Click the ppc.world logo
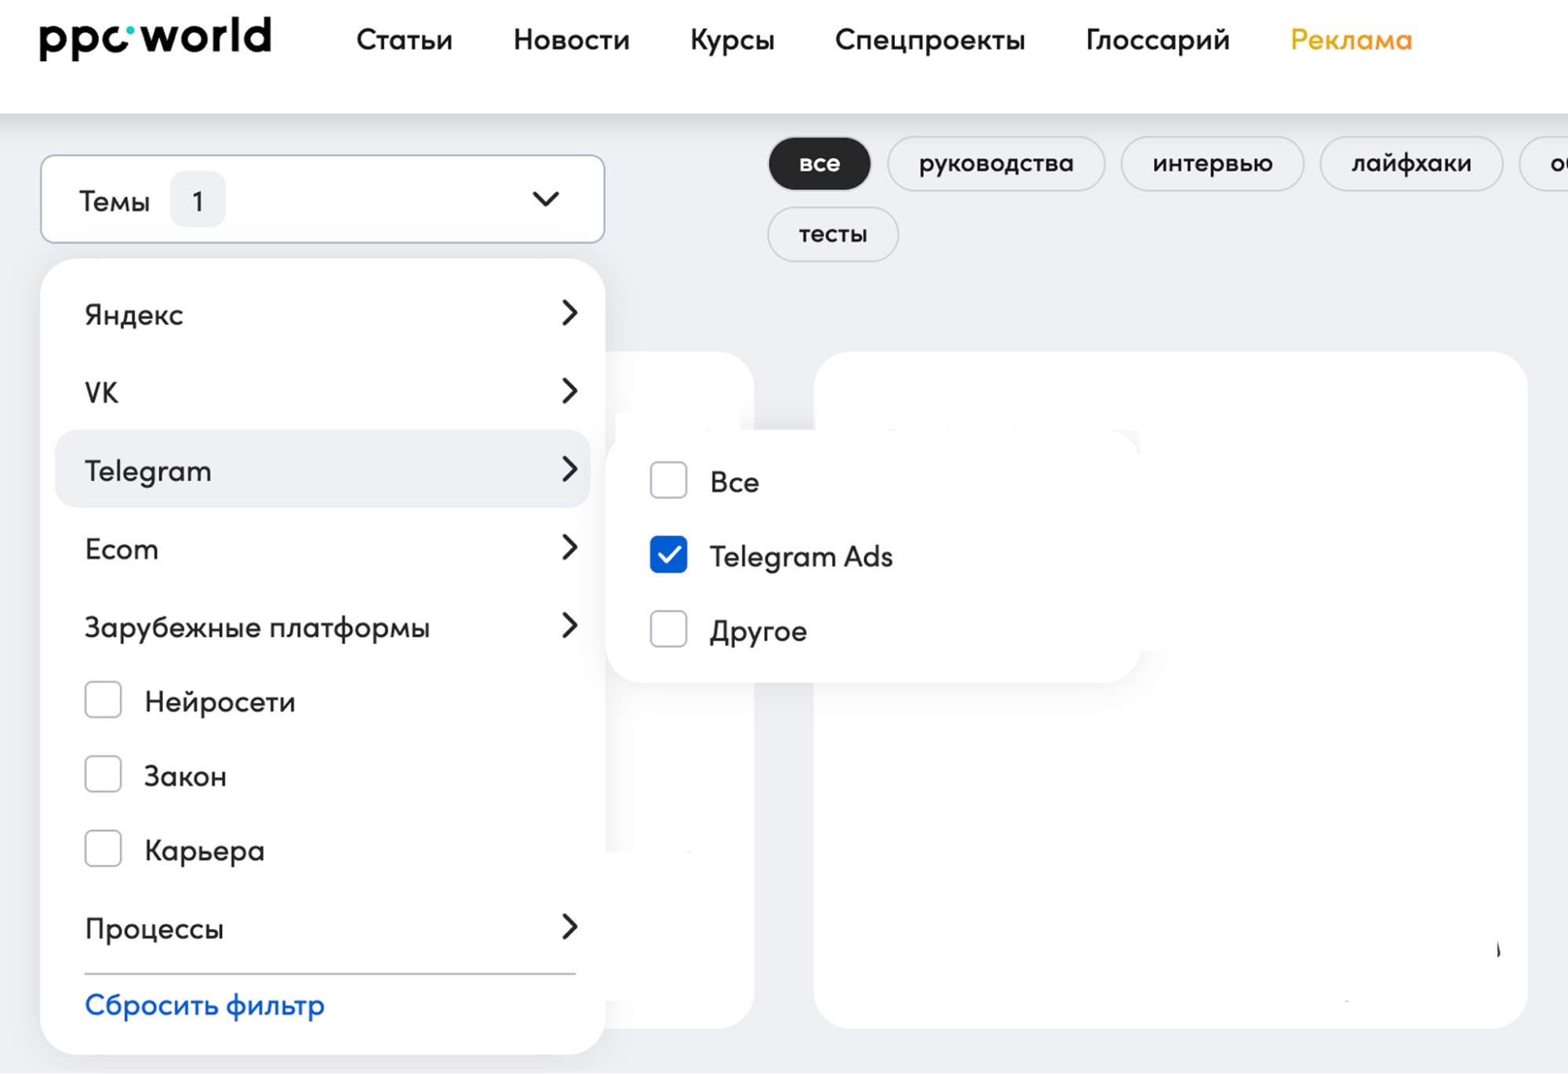The height and width of the screenshot is (1074, 1568). (155, 36)
